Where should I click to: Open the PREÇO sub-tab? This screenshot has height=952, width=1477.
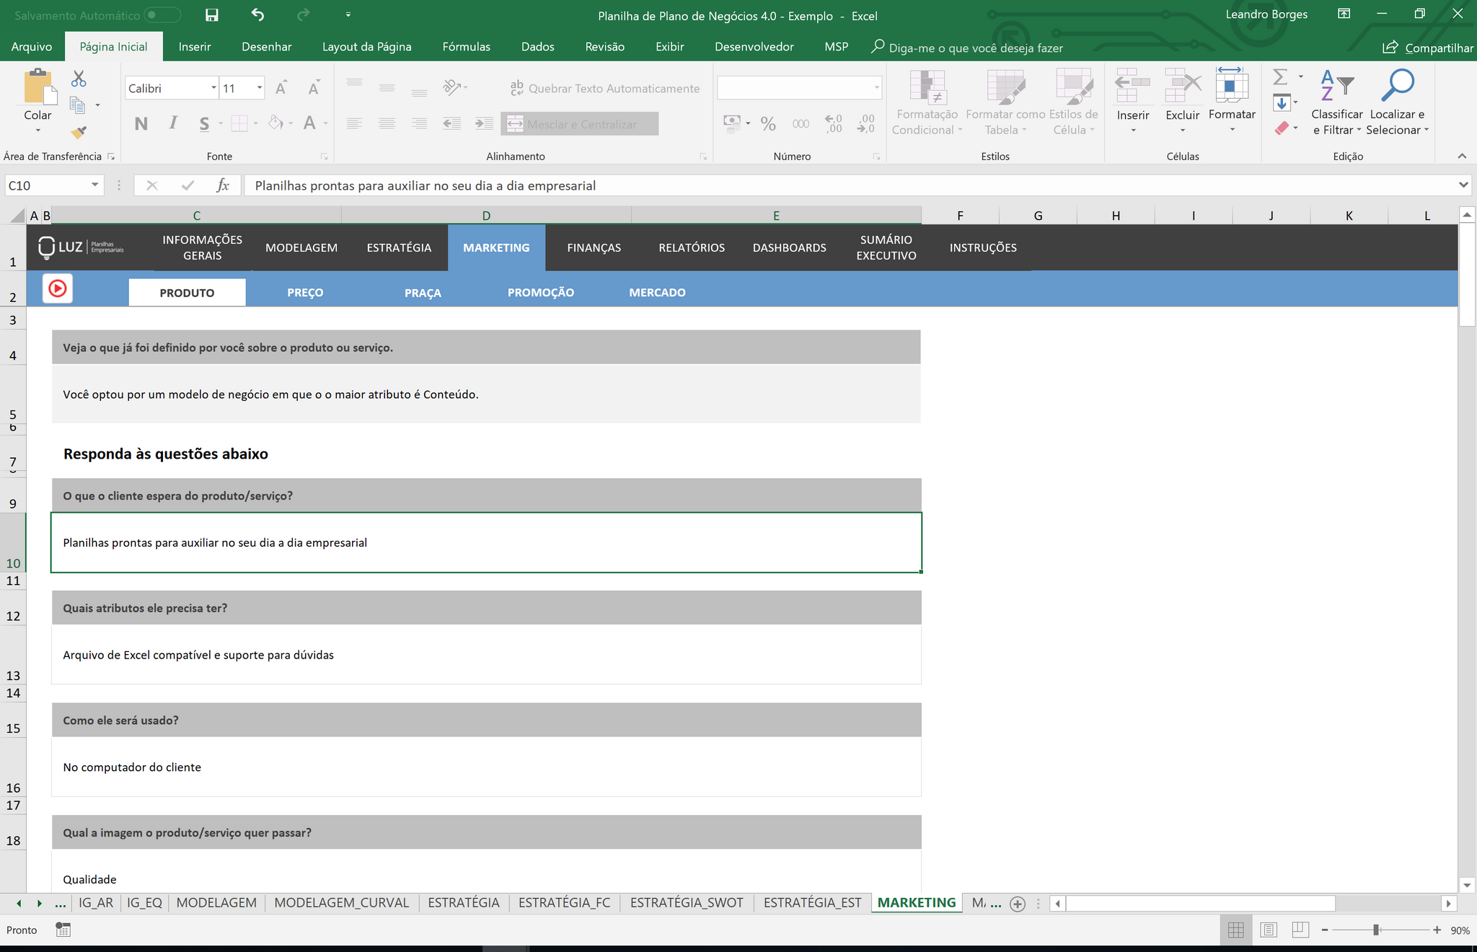[305, 292]
